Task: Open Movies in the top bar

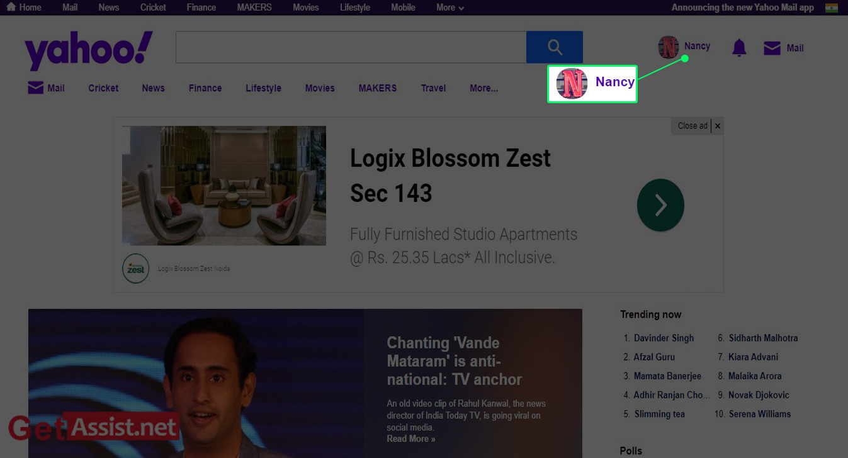Action: click(306, 8)
